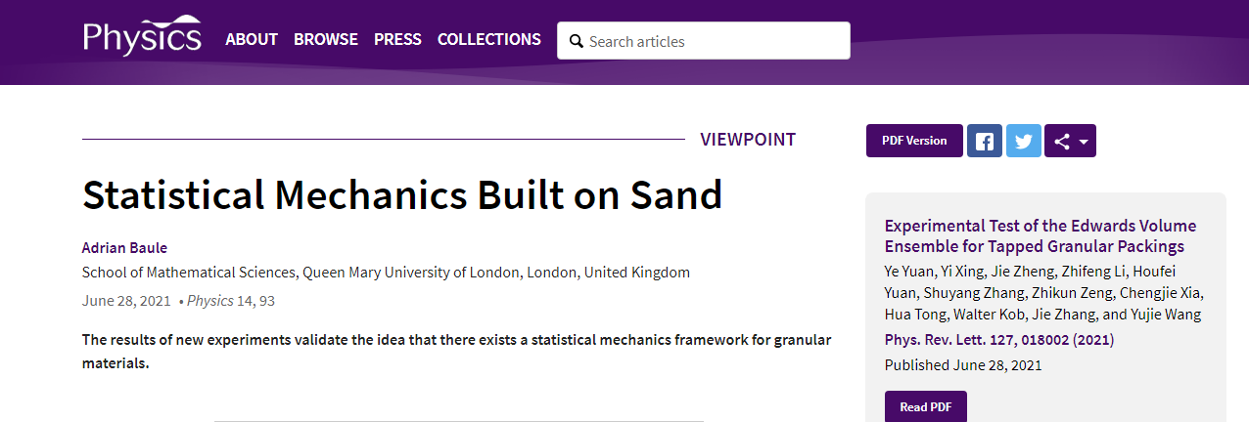Share article on Facebook

(x=985, y=141)
